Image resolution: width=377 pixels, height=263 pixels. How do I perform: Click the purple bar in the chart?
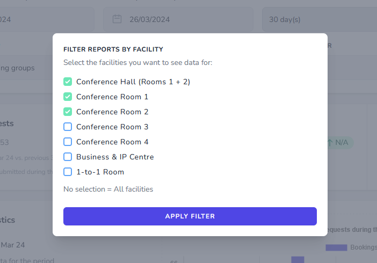pyautogui.click(x=298, y=259)
